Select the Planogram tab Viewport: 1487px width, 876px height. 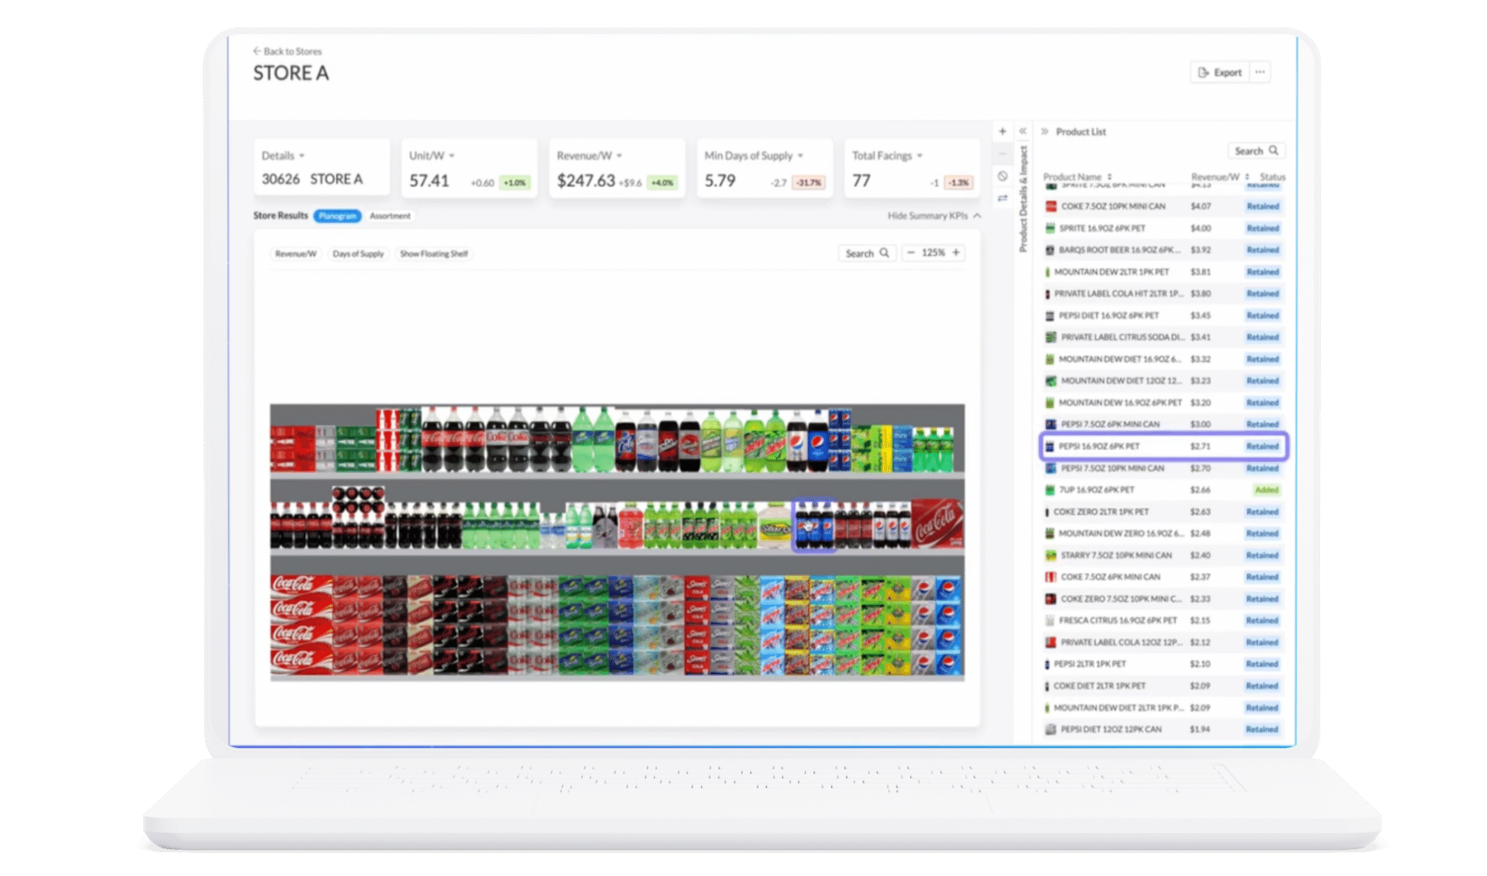point(337,216)
